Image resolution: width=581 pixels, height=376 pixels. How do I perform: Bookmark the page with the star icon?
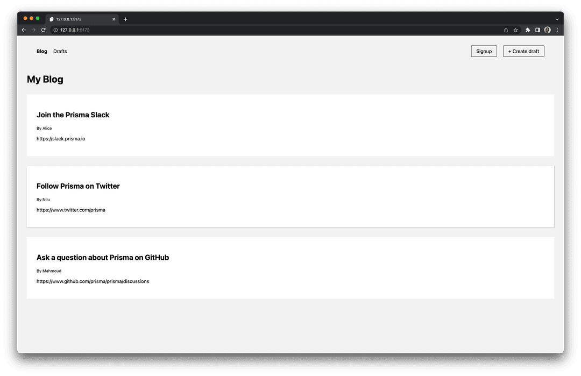click(x=515, y=30)
